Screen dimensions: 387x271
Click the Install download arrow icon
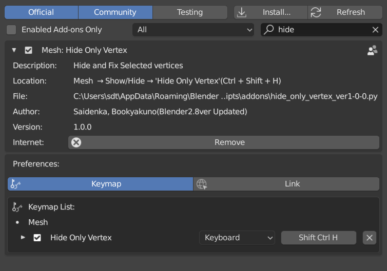[x=242, y=12]
